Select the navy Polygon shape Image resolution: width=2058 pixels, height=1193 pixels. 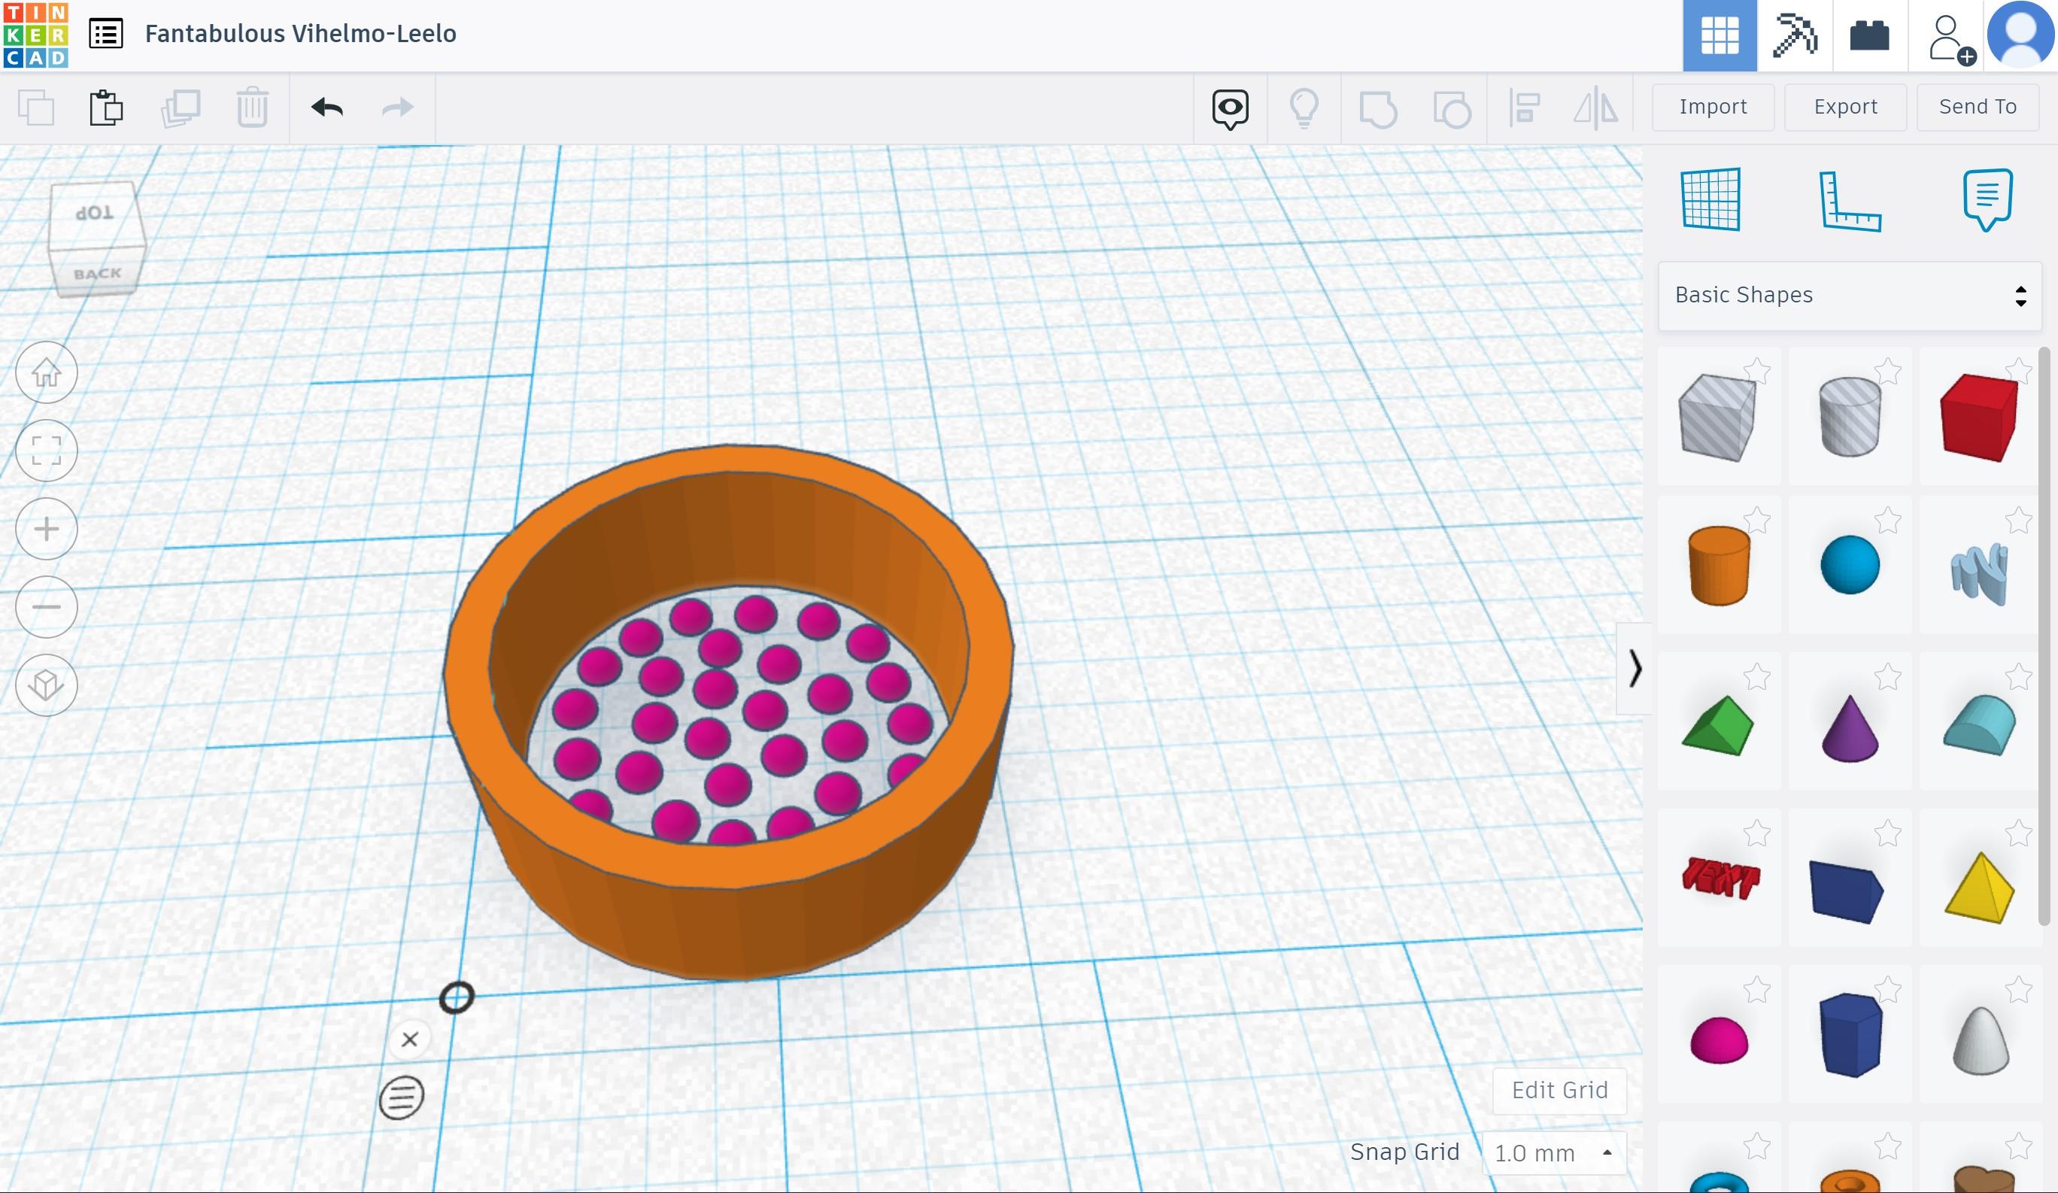(x=1850, y=1034)
